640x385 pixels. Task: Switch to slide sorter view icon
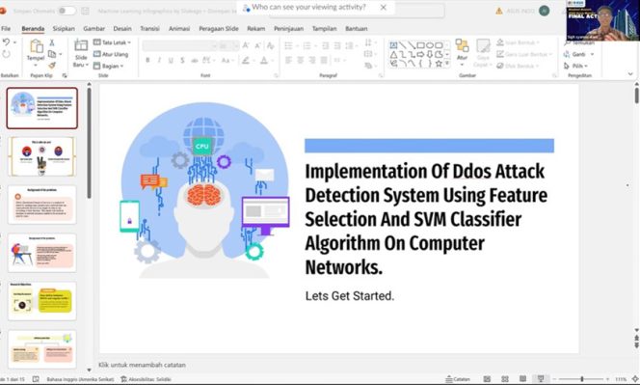(505, 379)
